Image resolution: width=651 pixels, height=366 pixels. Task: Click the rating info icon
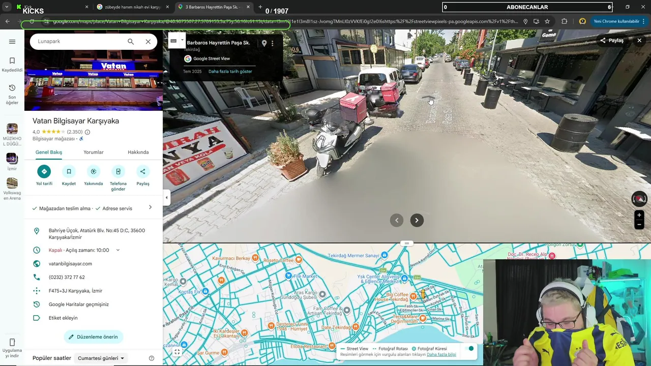click(87, 132)
